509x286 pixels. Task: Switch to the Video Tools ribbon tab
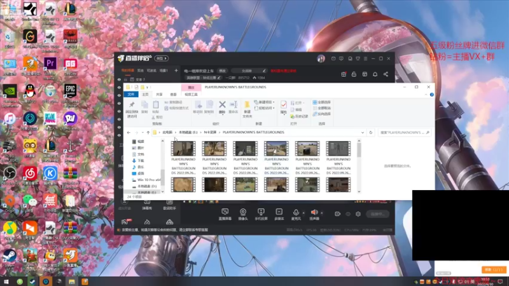[x=191, y=94]
